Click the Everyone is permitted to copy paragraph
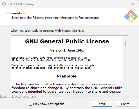Screen dimensions: 139x109 (x=53, y=66)
